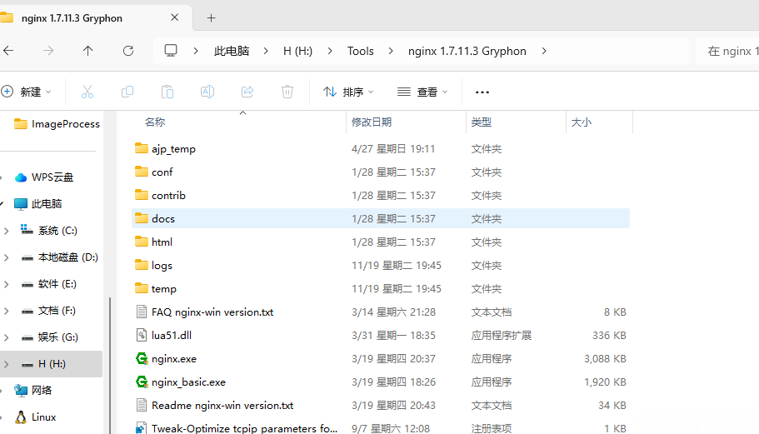Image resolution: width=759 pixels, height=434 pixels.
Task: Sort by 修改日期 column header
Action: click(372, 122)
